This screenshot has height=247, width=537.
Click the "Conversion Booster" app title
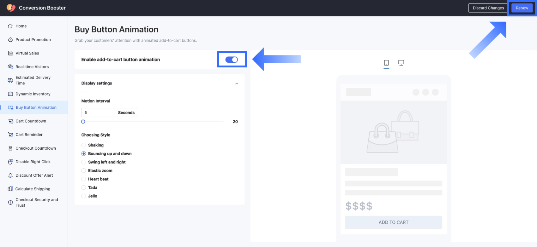pyautogui.click(x=42, y=8)
